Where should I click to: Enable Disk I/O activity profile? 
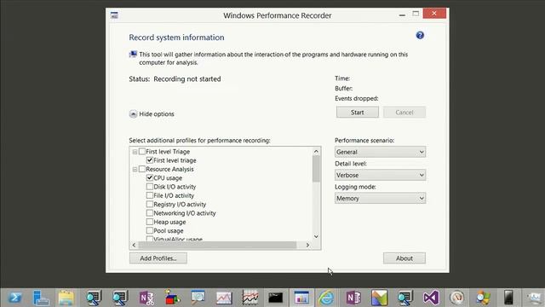click(x=150, y=187)
